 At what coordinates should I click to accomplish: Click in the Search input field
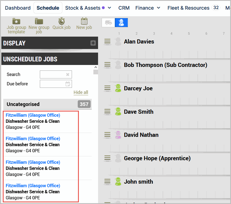pyautogui.click(x=56, y=74)
